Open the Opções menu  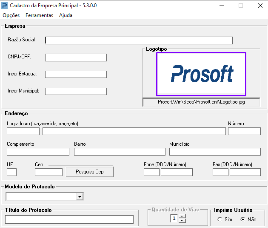click(x=11, y=15)
